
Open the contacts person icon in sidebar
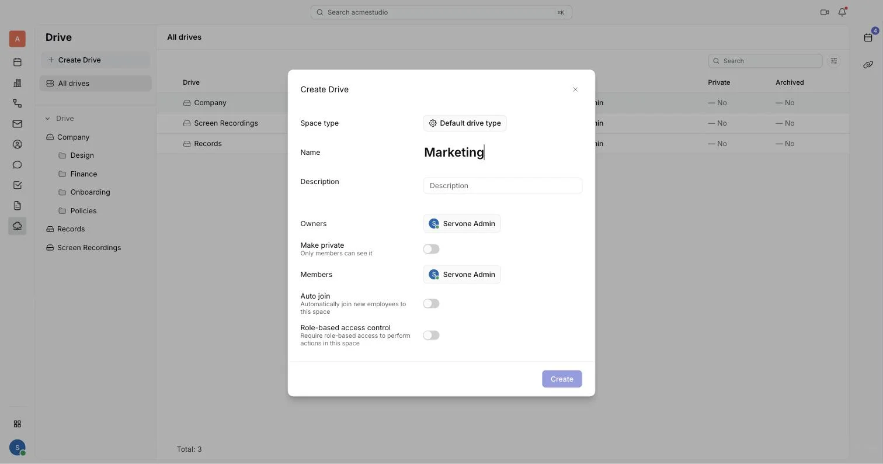pyautogui.click(x=17, y=144)
